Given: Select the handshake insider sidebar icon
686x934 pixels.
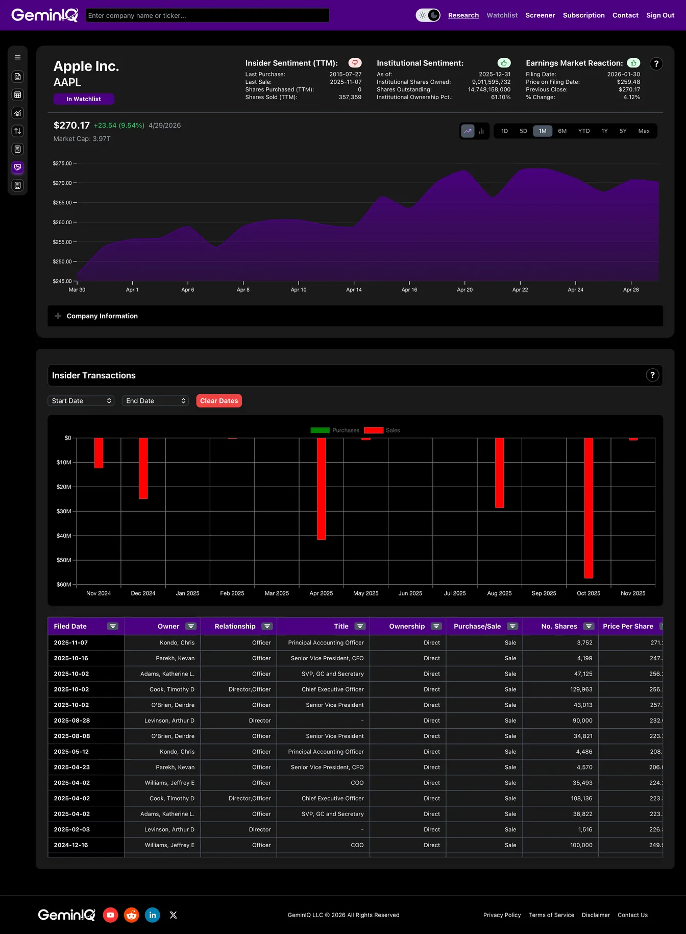Looking at the screenshot, I should (x=17, y=167).
